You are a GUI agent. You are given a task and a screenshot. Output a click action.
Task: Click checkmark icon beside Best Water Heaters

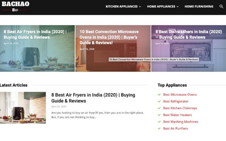pos(159,115)
